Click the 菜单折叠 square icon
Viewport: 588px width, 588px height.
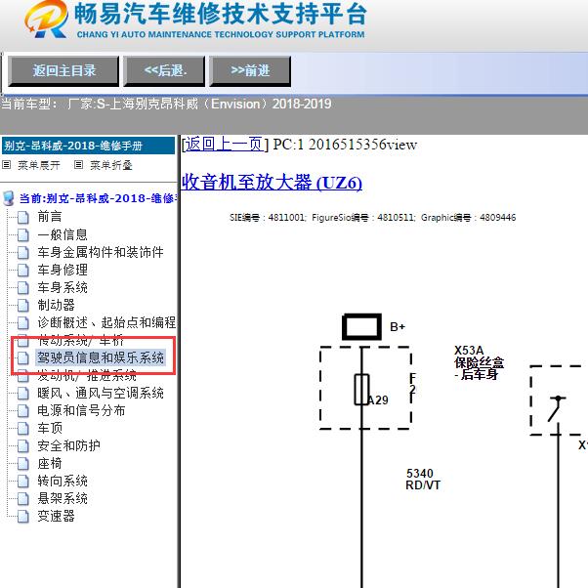pos(78,165)
